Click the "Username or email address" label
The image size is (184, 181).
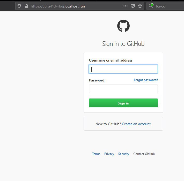click(x=111, y=60)
